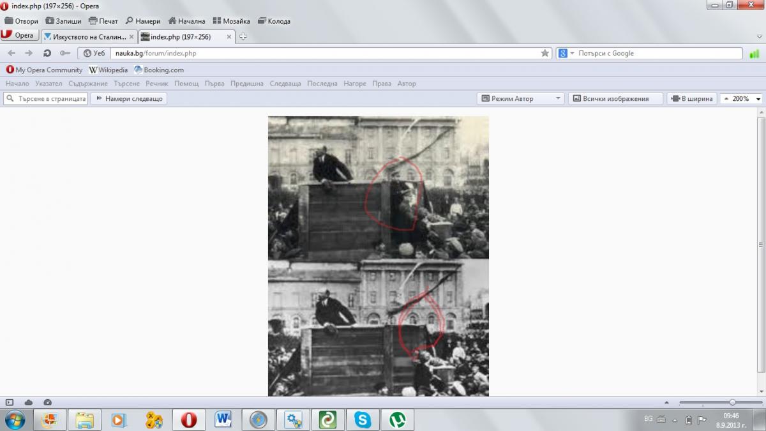Open the 'Режим Автор' dropdown arrow
766x431 pixels.
558,99
